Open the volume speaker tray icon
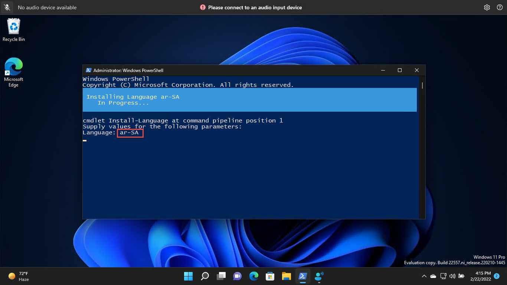The image size is (507, 285). 452,276
